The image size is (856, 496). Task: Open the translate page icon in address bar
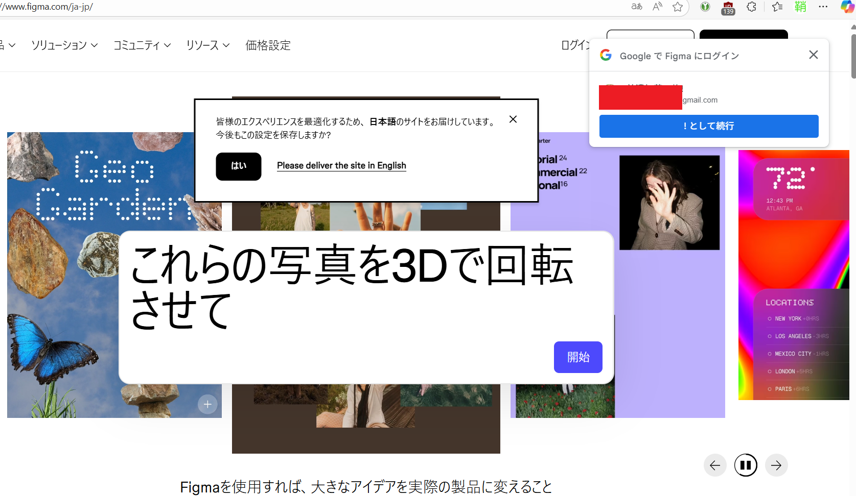click(636, 7)
